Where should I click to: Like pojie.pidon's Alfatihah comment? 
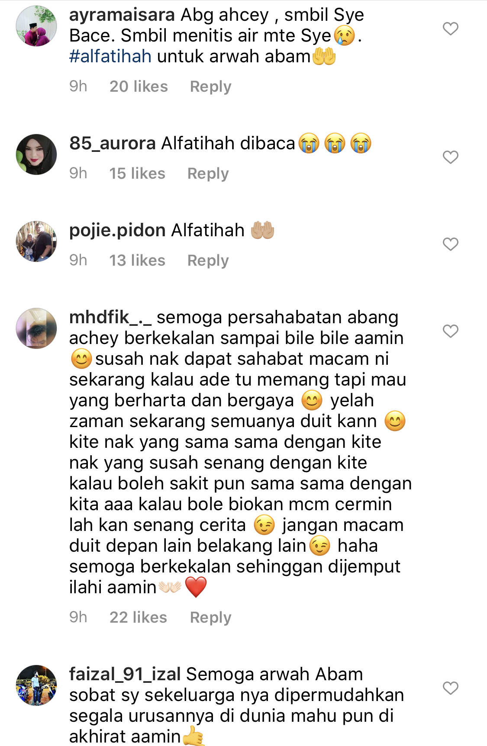point(450,244)
